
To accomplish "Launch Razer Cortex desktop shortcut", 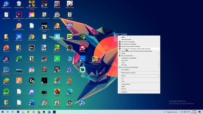I will (6, 92).
